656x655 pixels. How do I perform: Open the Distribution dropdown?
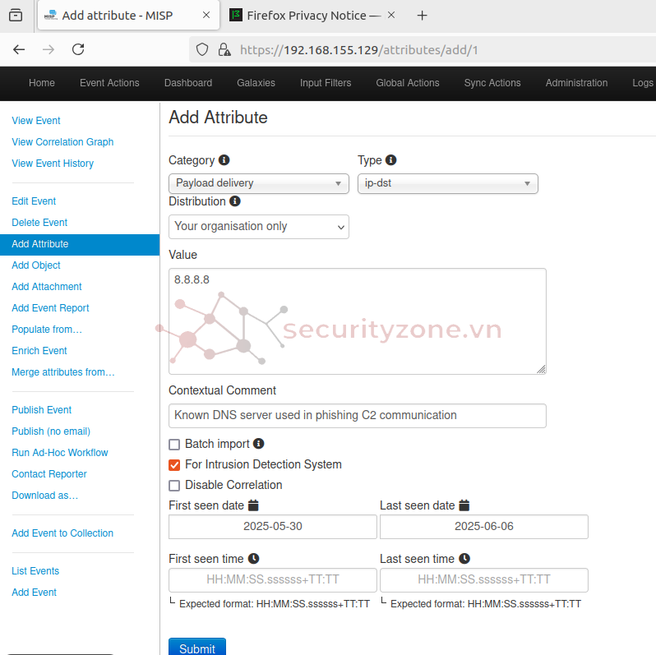click(259, 227)
